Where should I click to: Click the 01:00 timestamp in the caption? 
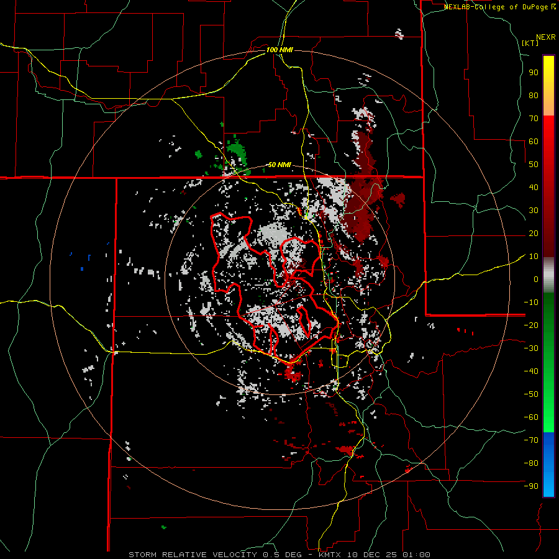pos(417,554)
